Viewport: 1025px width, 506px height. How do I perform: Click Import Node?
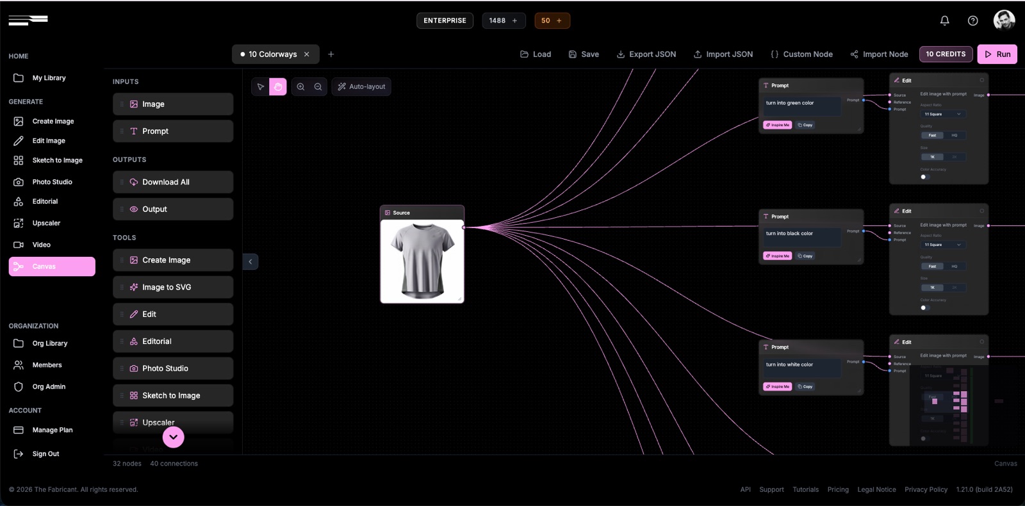point(879,54)
